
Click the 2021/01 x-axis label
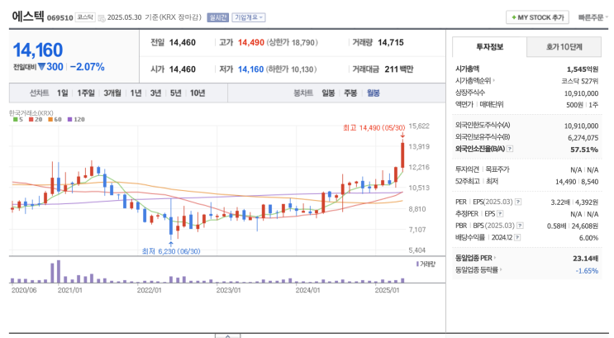(x=69, y=290)
